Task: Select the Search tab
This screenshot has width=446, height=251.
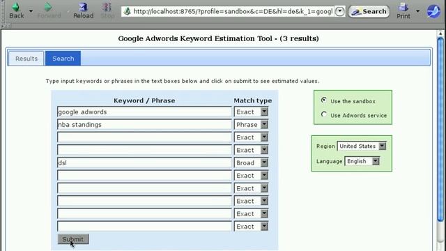Action: pyautogui.click(x=63, y=59)
